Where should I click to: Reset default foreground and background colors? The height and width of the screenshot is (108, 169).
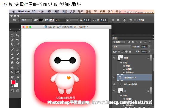click(12, 86)
